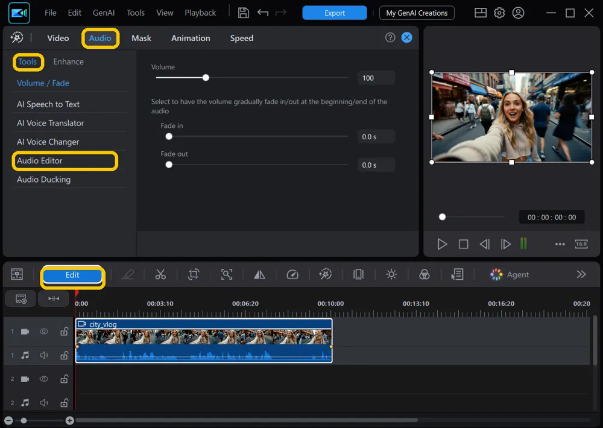603x428 pixels.
Task: Lock audio track 2
Action: pos(65,403)
